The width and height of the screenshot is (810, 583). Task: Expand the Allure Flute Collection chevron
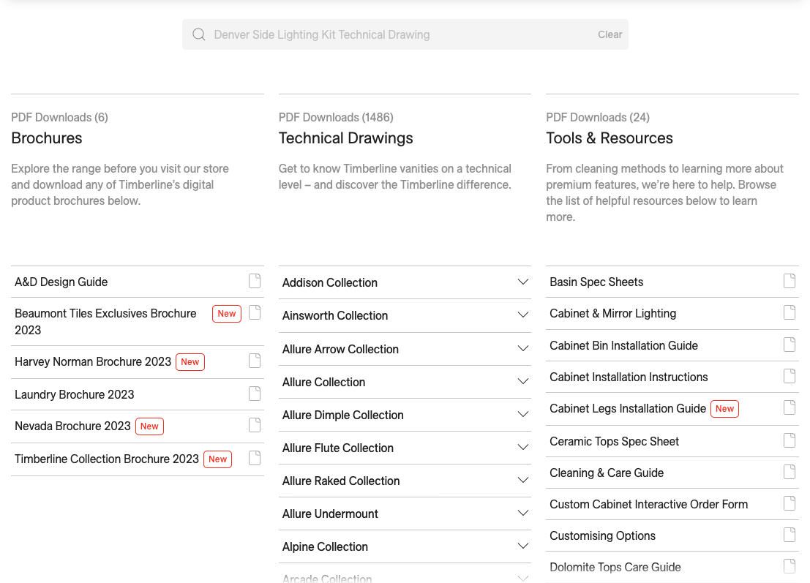pyautogui.click(x=522, y=447)
